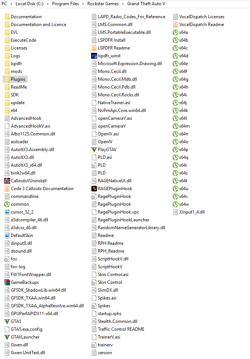Image resolution: width=250 pixels, height=359 pixels.
Task: Select the GTA5 executable icon
Action: [7, 321]
